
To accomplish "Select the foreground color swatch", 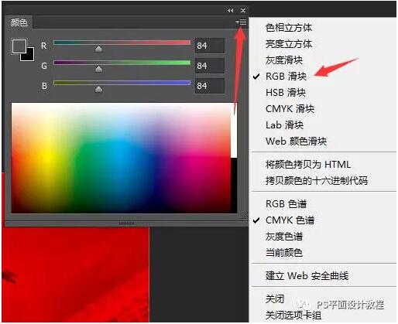I will (19, 46).
